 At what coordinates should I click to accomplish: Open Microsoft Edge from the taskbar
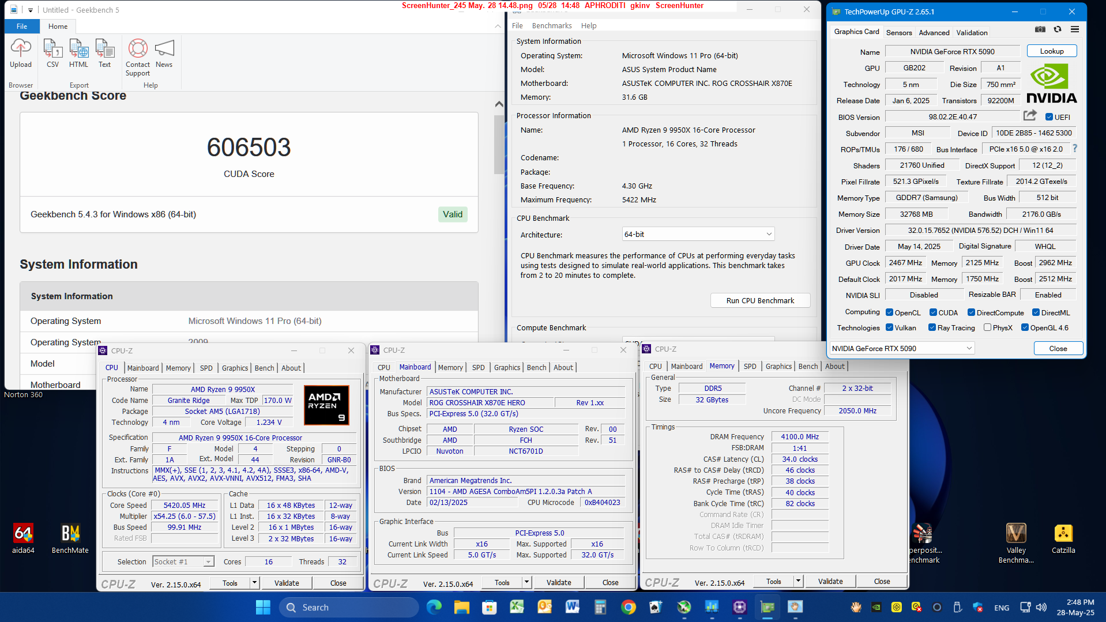434,607
